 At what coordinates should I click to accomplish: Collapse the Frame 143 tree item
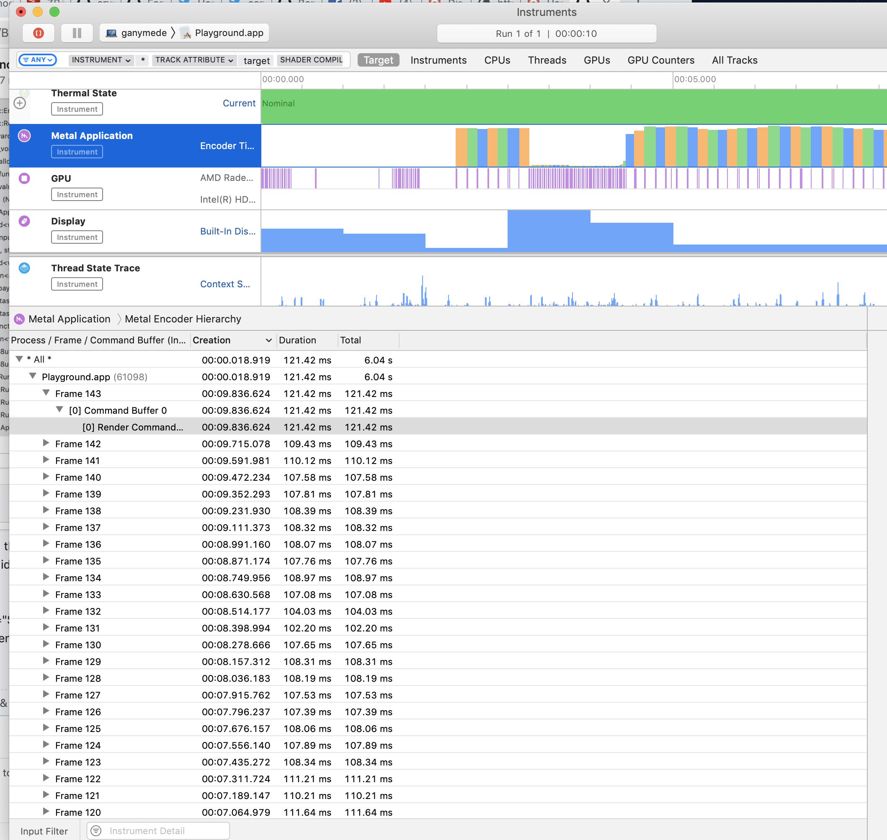tap(46, 393)
